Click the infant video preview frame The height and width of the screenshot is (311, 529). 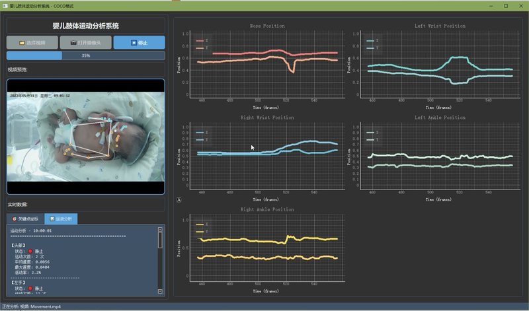[x=85, y=137]
